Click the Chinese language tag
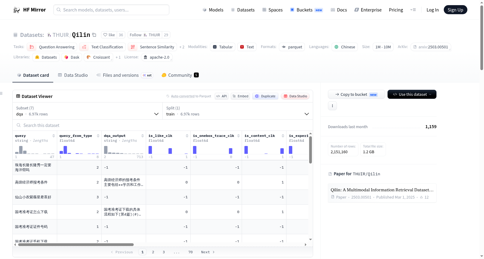The image size is (484, 259). coord(345,47)
